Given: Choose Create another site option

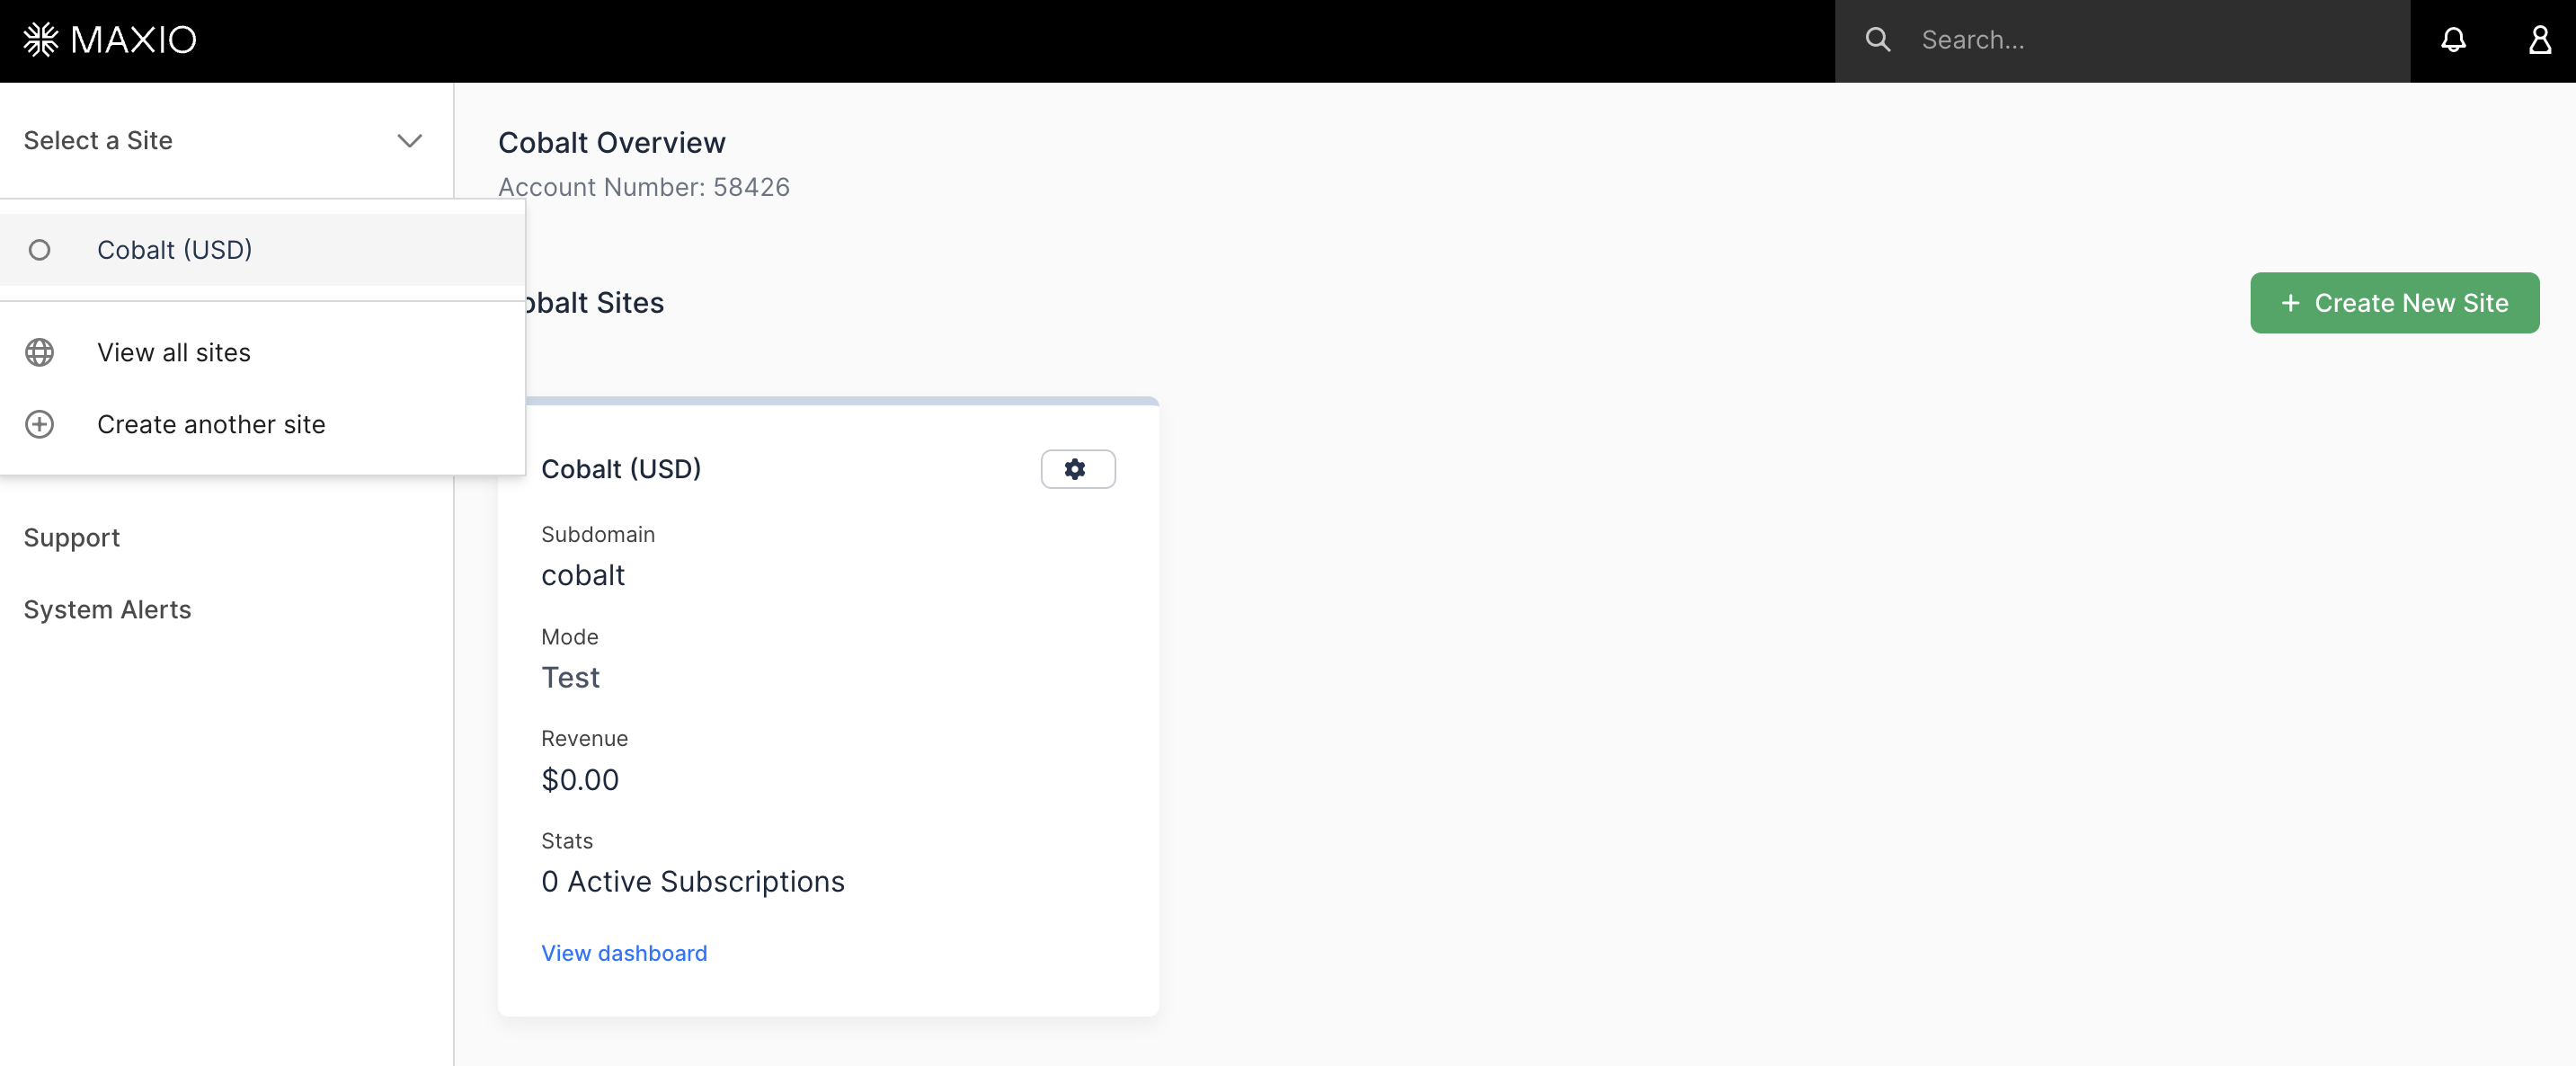Looking at the screenshot, I should point(211,424).
